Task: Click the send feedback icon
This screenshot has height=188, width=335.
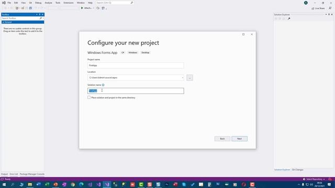Action: tap(330, 8)
